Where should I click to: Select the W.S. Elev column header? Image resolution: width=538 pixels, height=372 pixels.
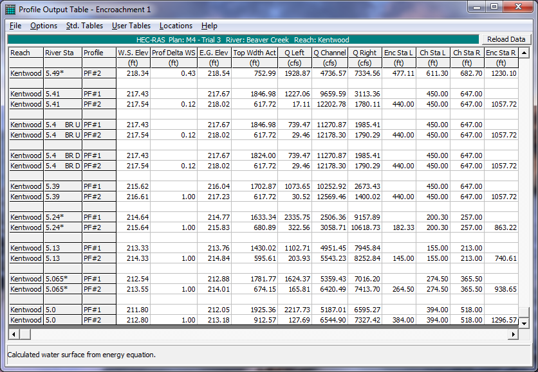133,53
